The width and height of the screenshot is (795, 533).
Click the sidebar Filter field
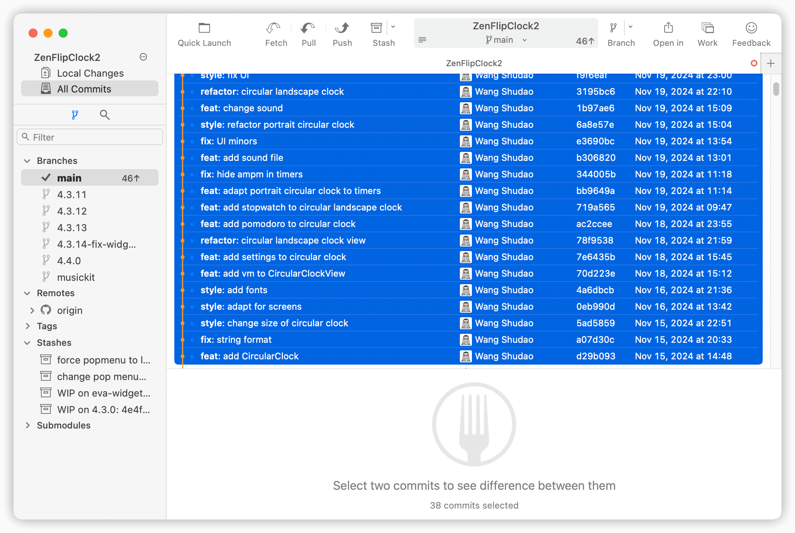[90, 137]
